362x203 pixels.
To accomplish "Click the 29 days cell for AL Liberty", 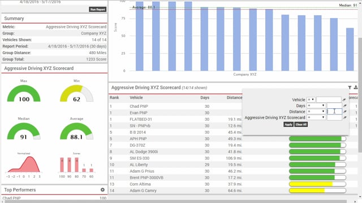I will [x=207, y=165].
